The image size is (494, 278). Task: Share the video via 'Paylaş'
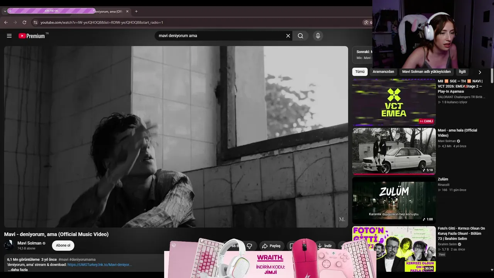pos(271,246)
